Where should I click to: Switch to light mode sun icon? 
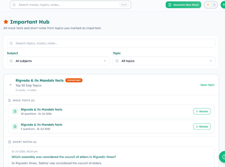208,5
